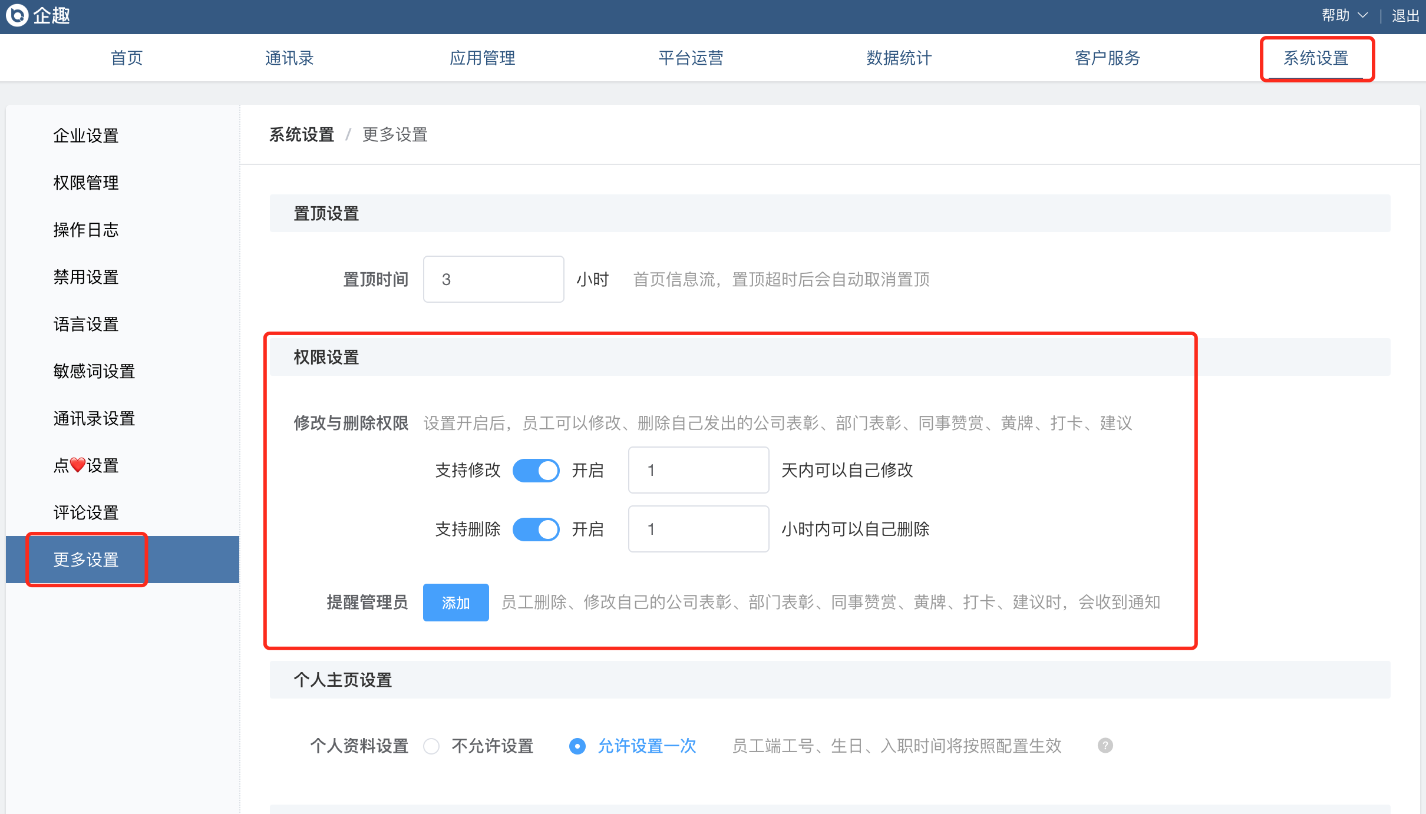Switch to the 通讯录 tab
The width and height of the screenshot is (1426, 814).
289,58
